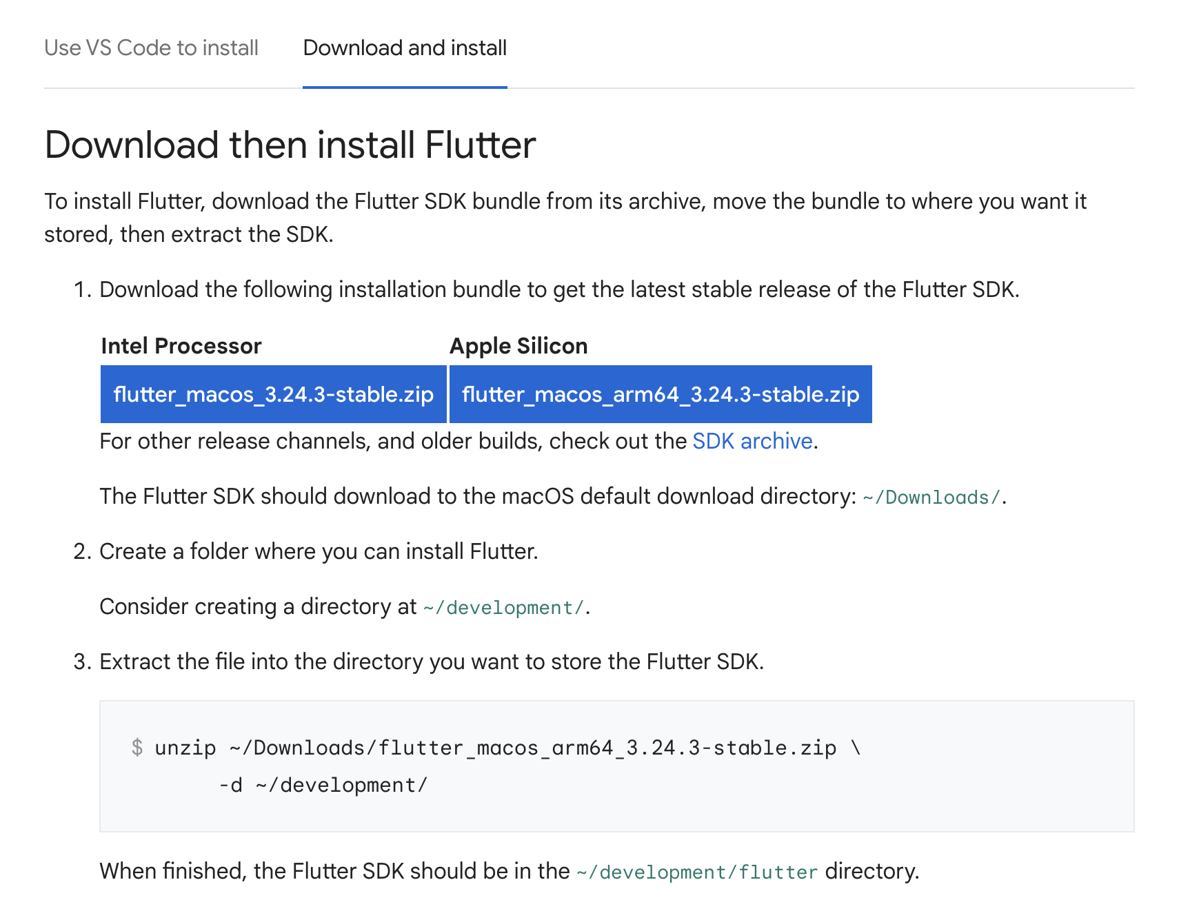Switch to the Use VS Code to install tab
Screen dimensions: 1179x911
tap(151, 48)
